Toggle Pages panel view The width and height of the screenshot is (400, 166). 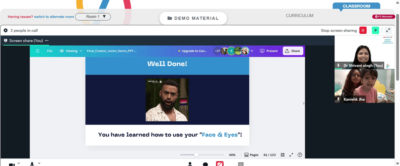[251, 155]
